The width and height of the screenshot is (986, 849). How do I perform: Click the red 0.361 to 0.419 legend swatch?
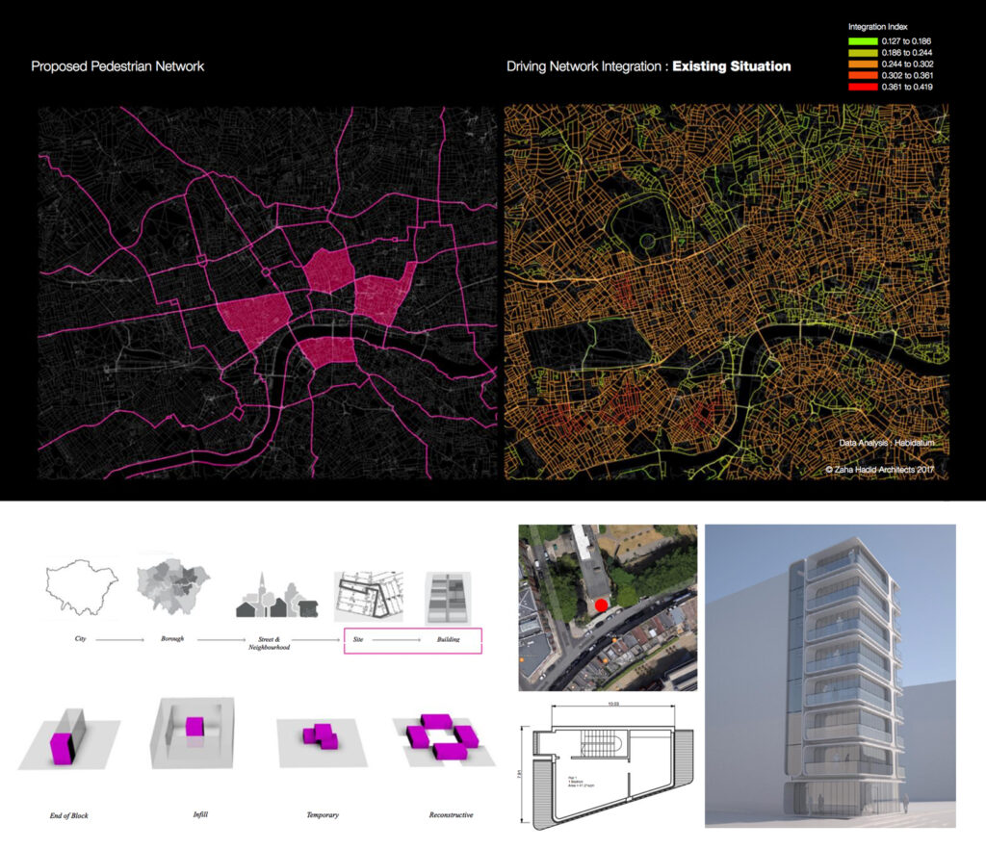pyautogui.click(x=863, y=87)
